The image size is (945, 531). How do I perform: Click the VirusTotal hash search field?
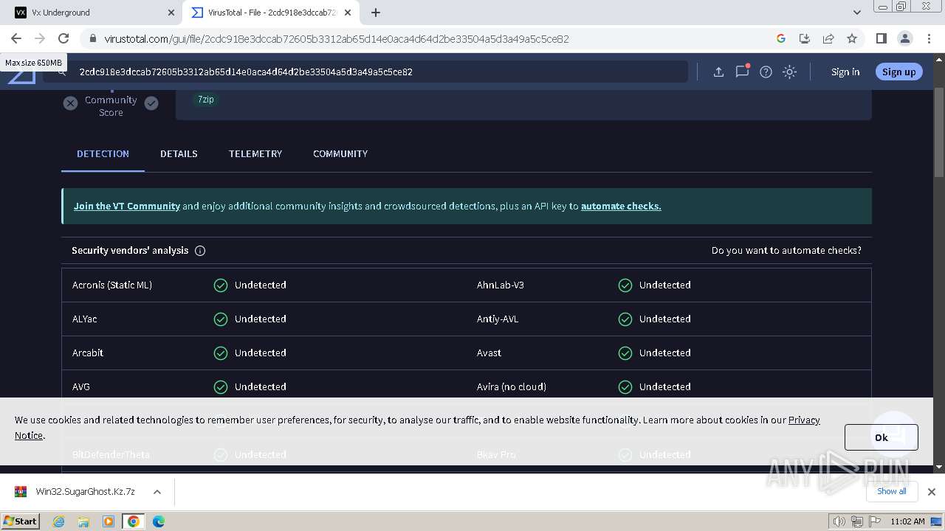(365, 72)
